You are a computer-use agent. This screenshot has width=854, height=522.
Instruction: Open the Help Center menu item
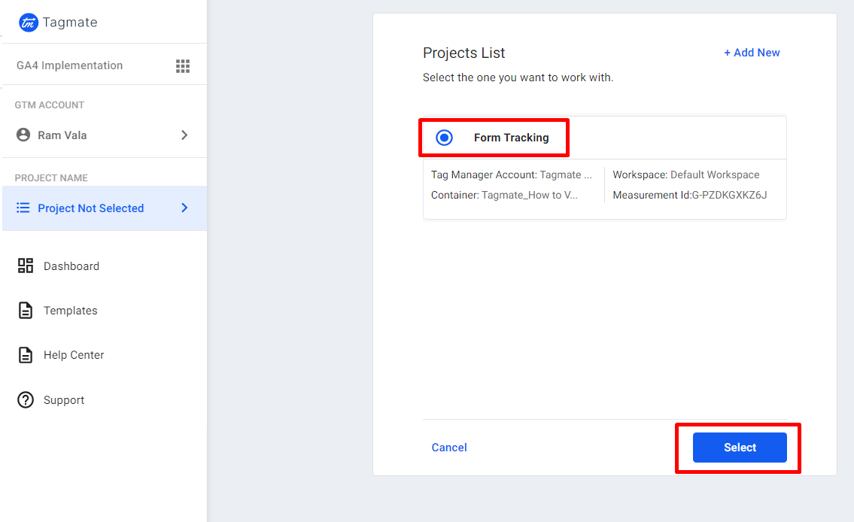[x=74, y=355]
